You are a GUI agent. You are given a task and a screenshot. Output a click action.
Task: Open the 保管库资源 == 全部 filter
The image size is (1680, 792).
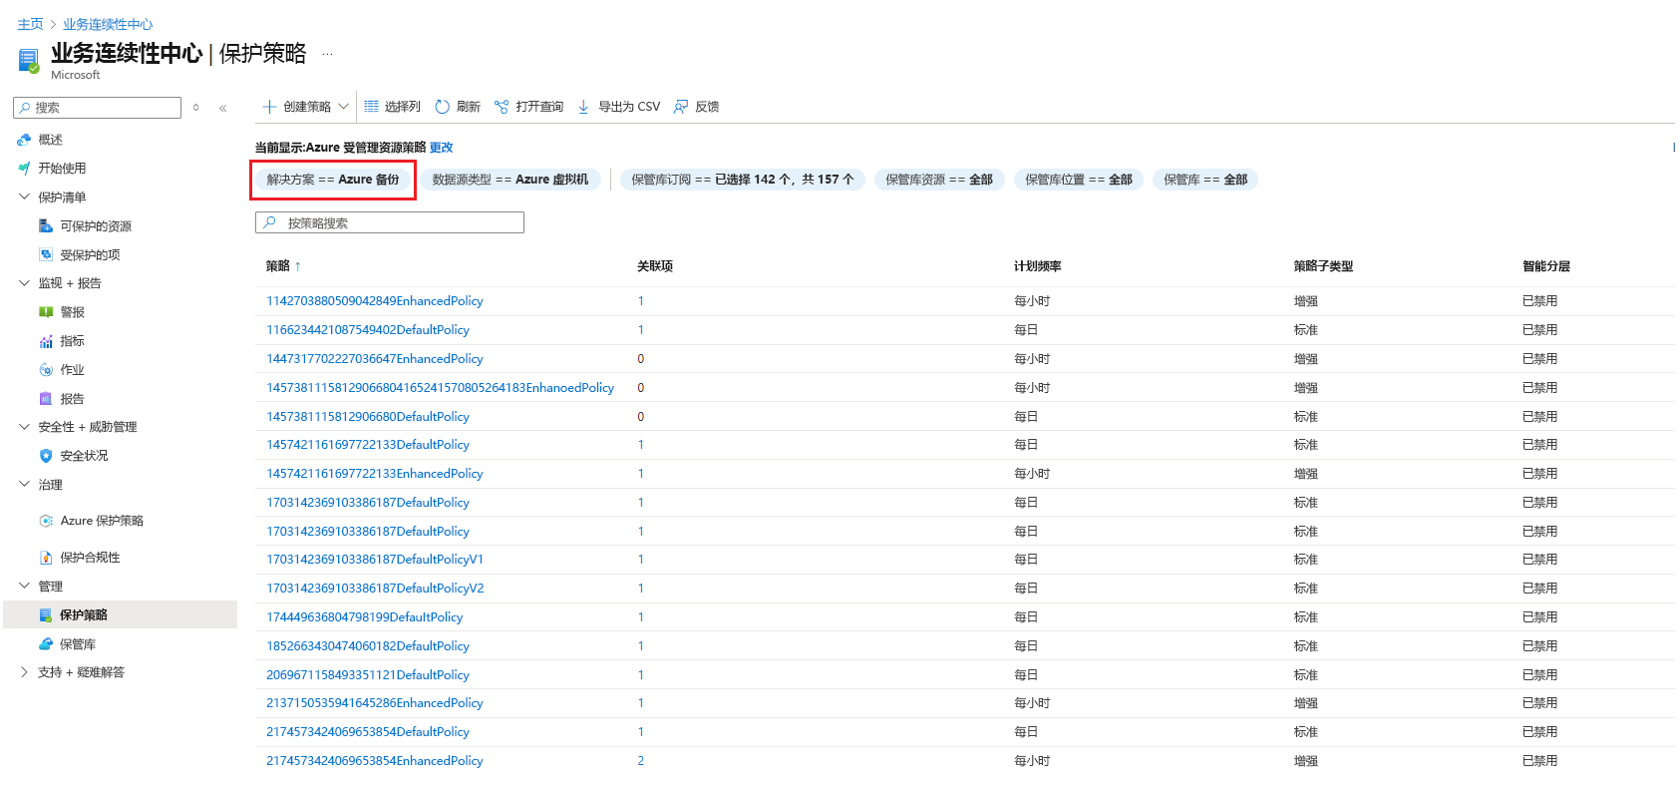[939, 180]
